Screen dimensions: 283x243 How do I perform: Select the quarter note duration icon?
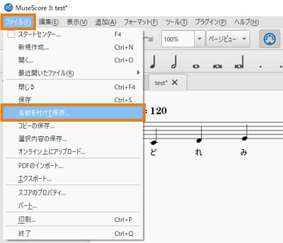(153, 62)
